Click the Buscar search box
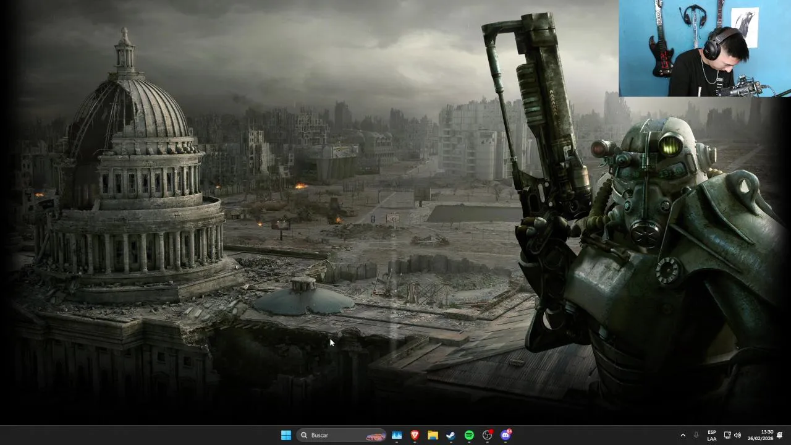Image resolution: width=791 pixels, height=445 pixels. 341,435
